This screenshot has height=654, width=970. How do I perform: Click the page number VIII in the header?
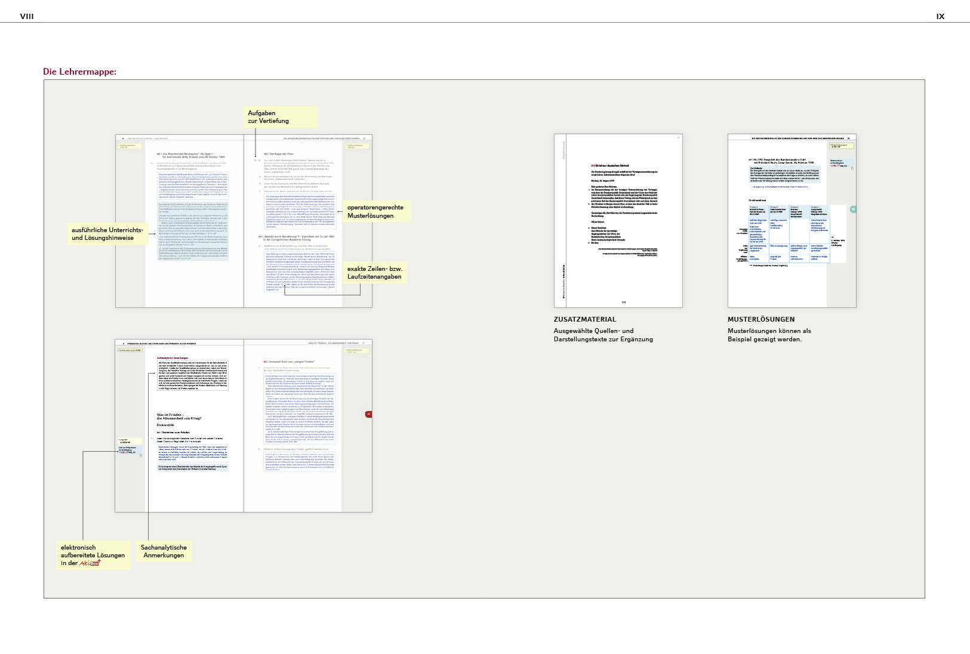click(27, 16)
